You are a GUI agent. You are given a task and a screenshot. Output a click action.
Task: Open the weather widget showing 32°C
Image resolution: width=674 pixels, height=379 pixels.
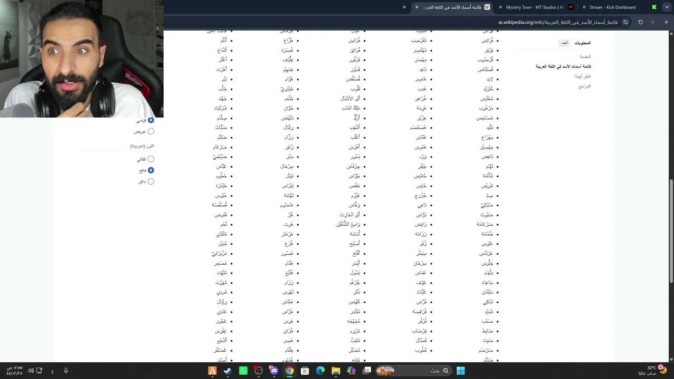653,371
